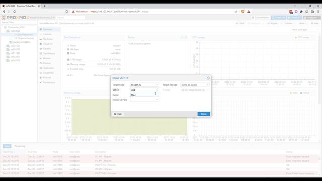Click the blue Clone button
Screen dimensions: 322x181
pyautogui.click(x=204, y=114)
